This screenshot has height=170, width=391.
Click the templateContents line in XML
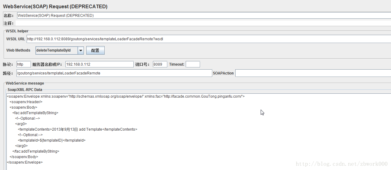click(x=77, y=129)
